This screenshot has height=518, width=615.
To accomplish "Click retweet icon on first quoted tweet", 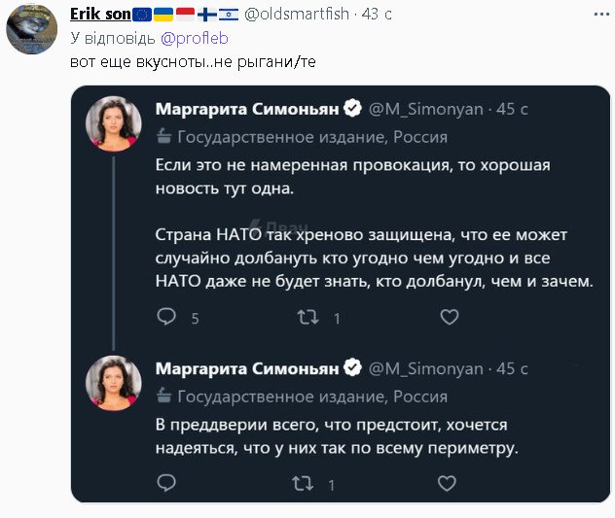I will tap(306, 317).
